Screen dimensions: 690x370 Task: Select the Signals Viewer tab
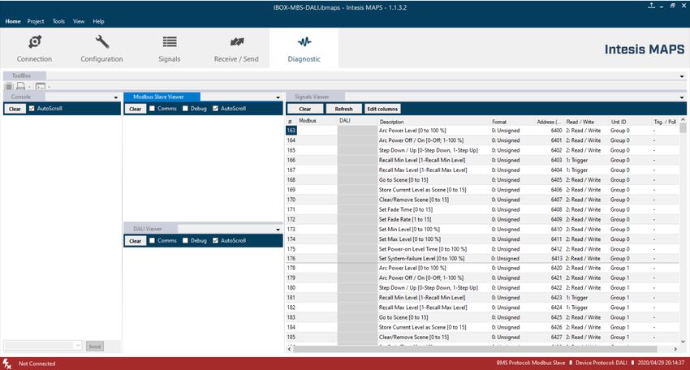pos(315,97)
